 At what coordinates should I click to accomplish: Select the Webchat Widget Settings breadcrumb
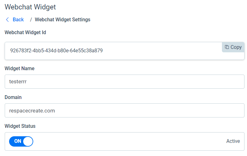coord(63,20)
